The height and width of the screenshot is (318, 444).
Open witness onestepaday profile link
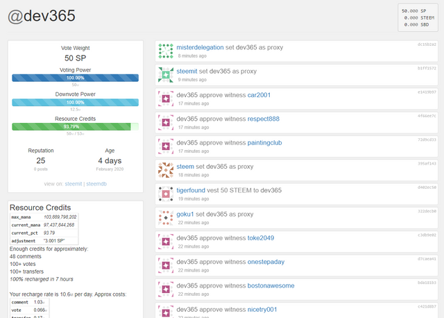click(266, 262)
